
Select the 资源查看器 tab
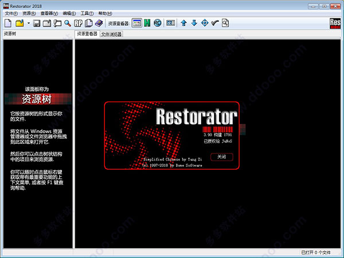click(x=87, y=34)
